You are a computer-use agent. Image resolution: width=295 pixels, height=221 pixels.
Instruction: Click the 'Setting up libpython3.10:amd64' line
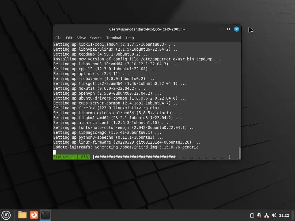(115, 64)
